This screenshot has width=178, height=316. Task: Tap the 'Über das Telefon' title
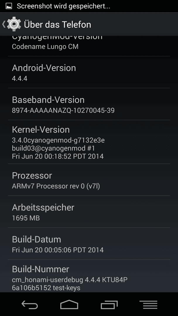57,25
